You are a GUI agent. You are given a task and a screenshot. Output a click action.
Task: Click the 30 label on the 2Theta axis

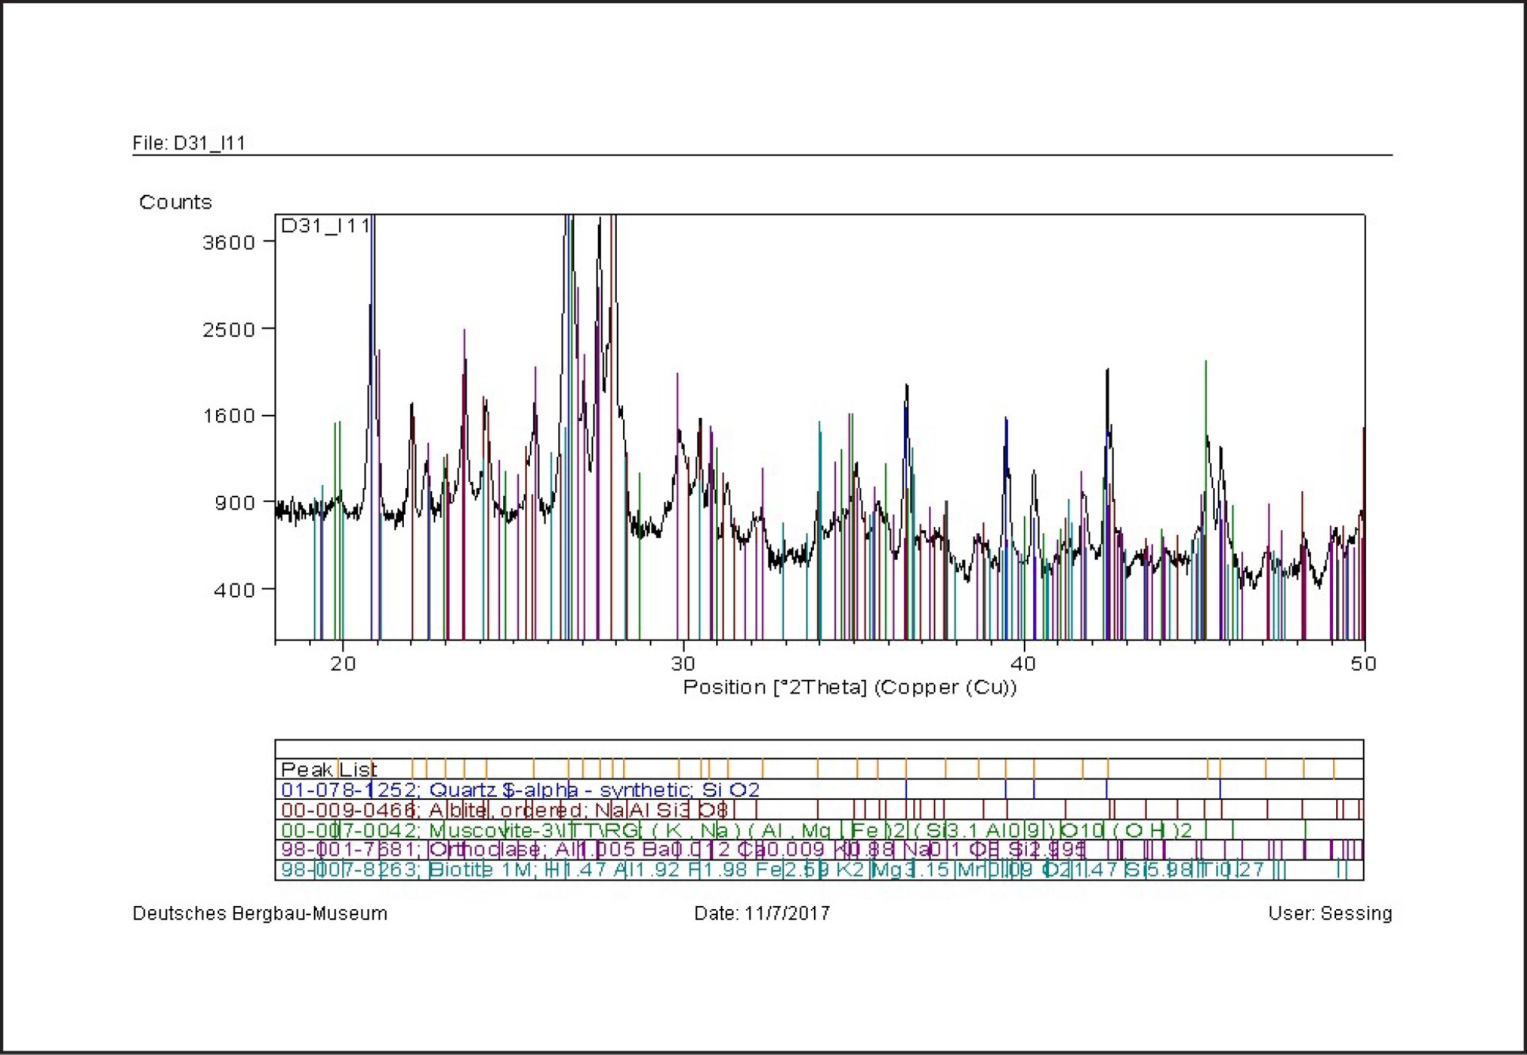[683, 663]
